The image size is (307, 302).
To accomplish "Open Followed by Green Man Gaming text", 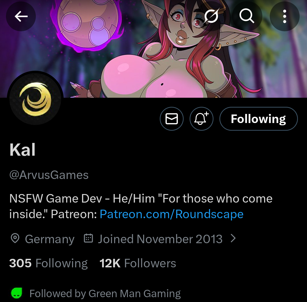I will tap(105, 293).
